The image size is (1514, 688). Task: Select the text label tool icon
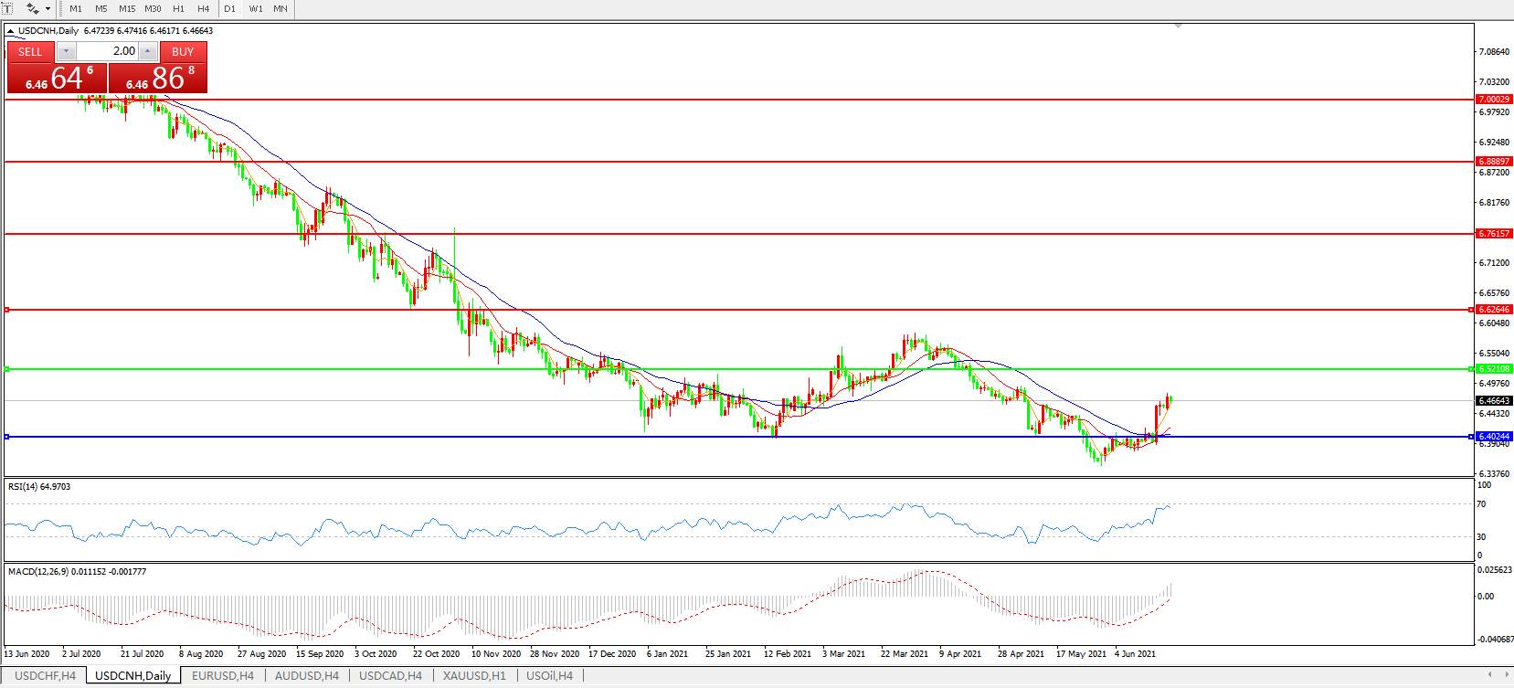pyautogui.click(x=7, y=8)
